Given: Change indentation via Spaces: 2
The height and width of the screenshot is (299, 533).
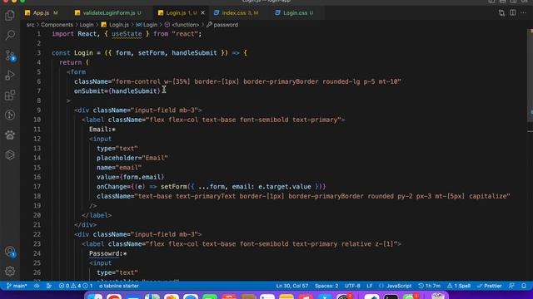Looking at the screenshot, I should [x=326, y=286].
